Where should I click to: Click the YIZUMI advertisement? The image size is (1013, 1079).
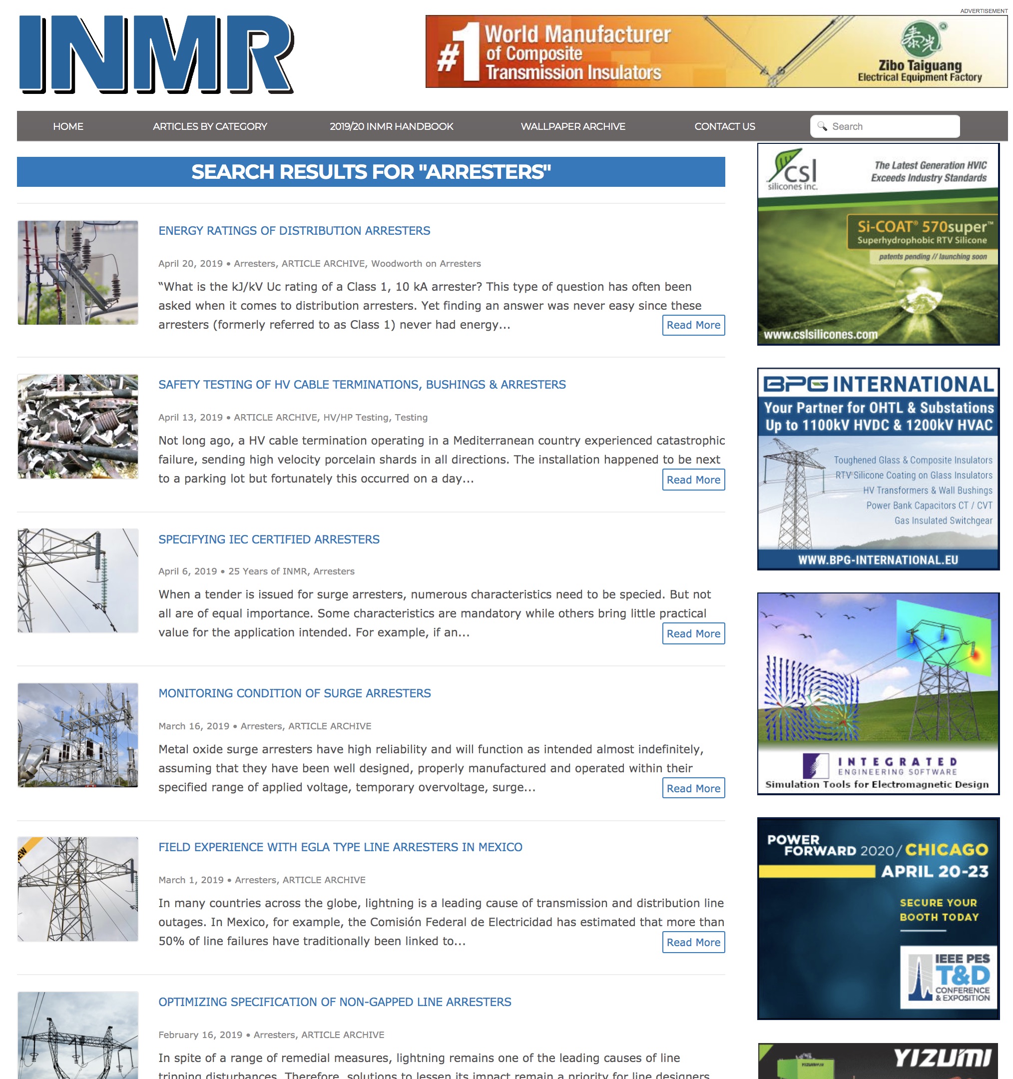[879, 1061]
